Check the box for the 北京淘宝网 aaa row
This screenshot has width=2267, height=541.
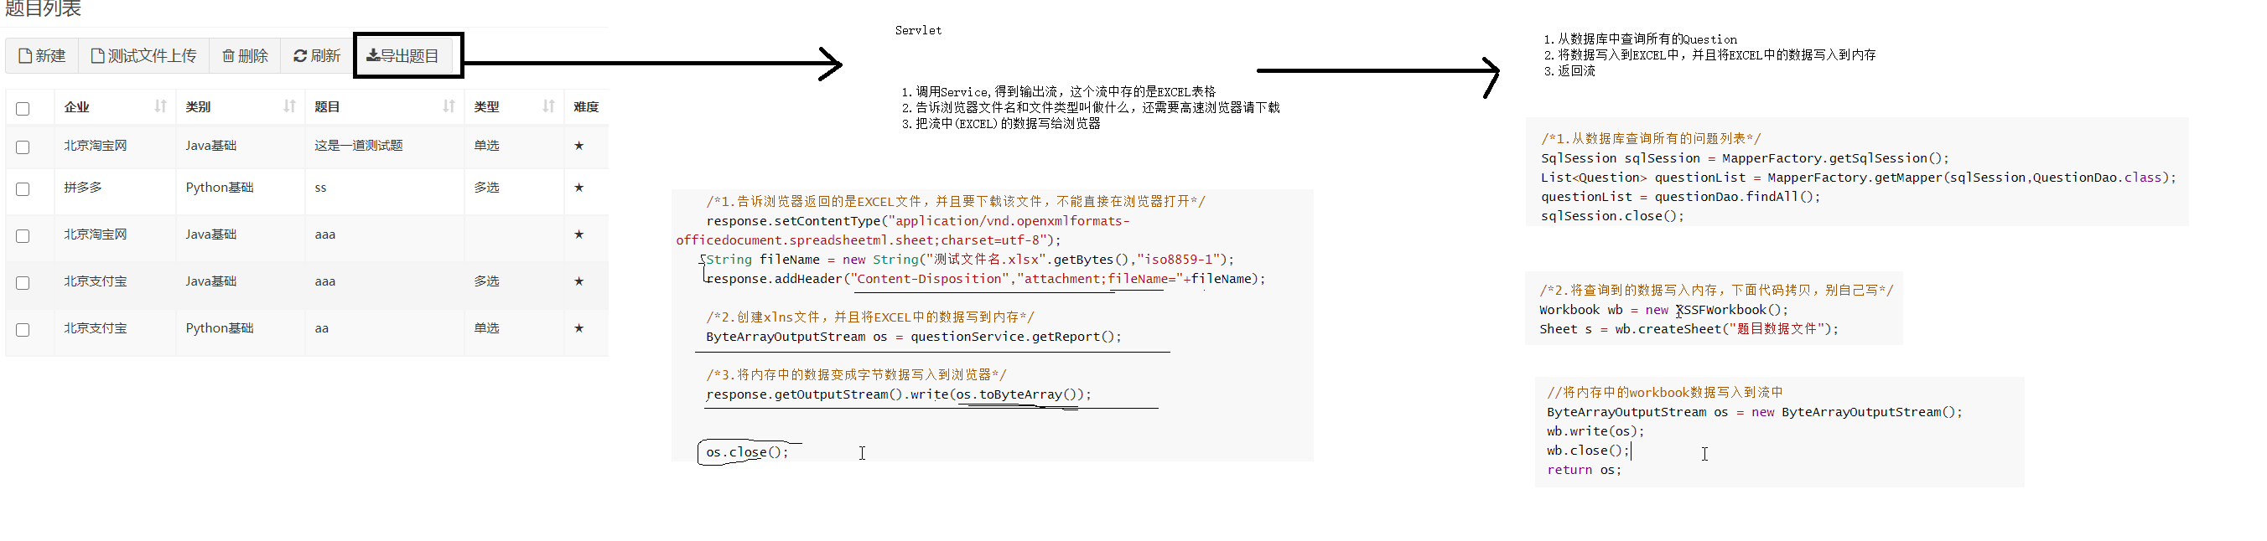pos(23,236)
